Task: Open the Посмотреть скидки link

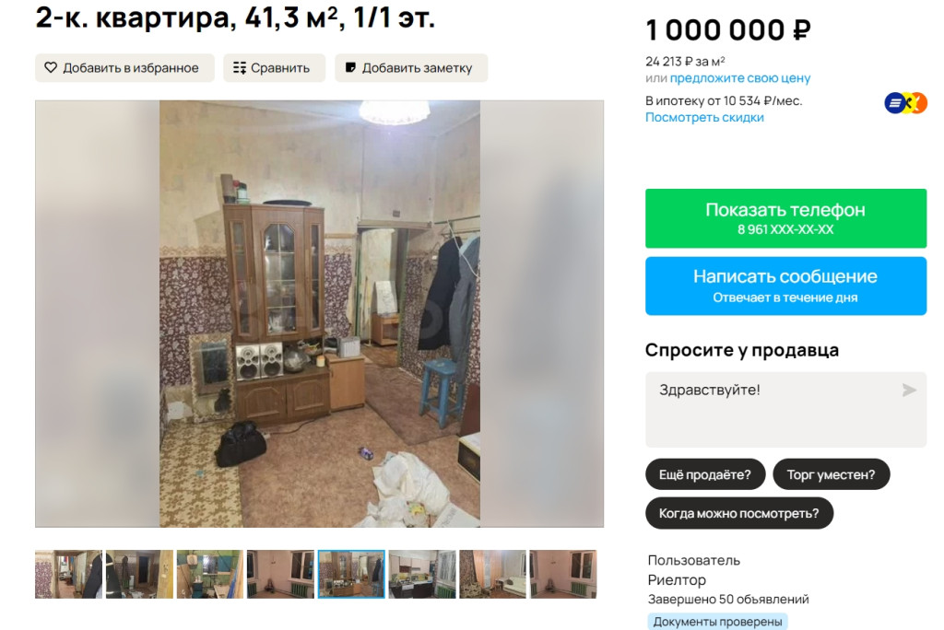Action: (704, 117)
